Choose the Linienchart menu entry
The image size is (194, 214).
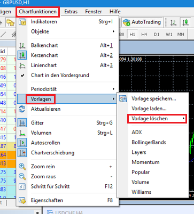67,65
